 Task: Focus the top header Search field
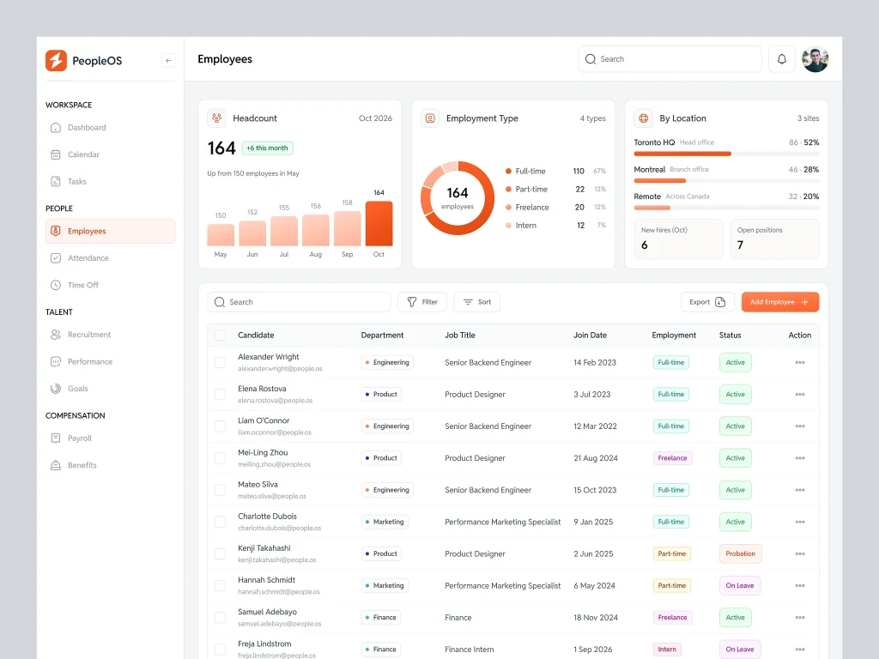coord(670,59)
